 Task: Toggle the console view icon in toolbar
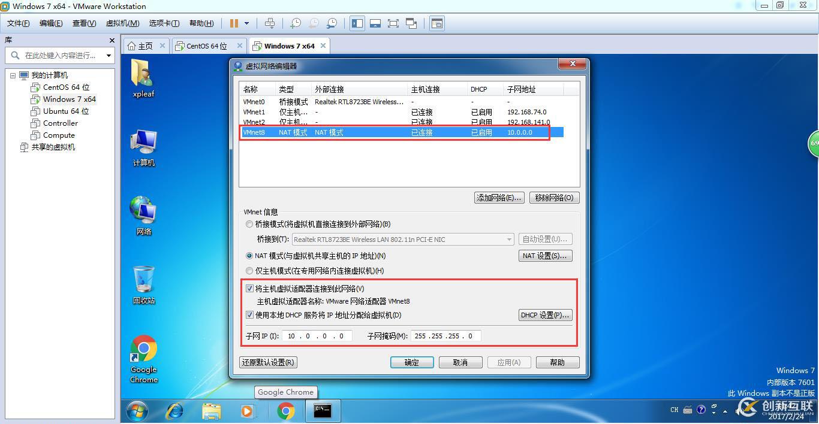tap(437, 23)
